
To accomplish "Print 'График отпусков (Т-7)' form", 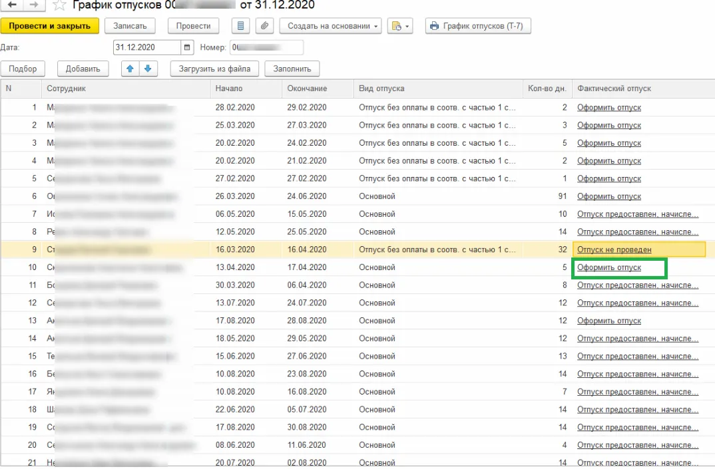I will pyautogui.click(x=478, y=26).
